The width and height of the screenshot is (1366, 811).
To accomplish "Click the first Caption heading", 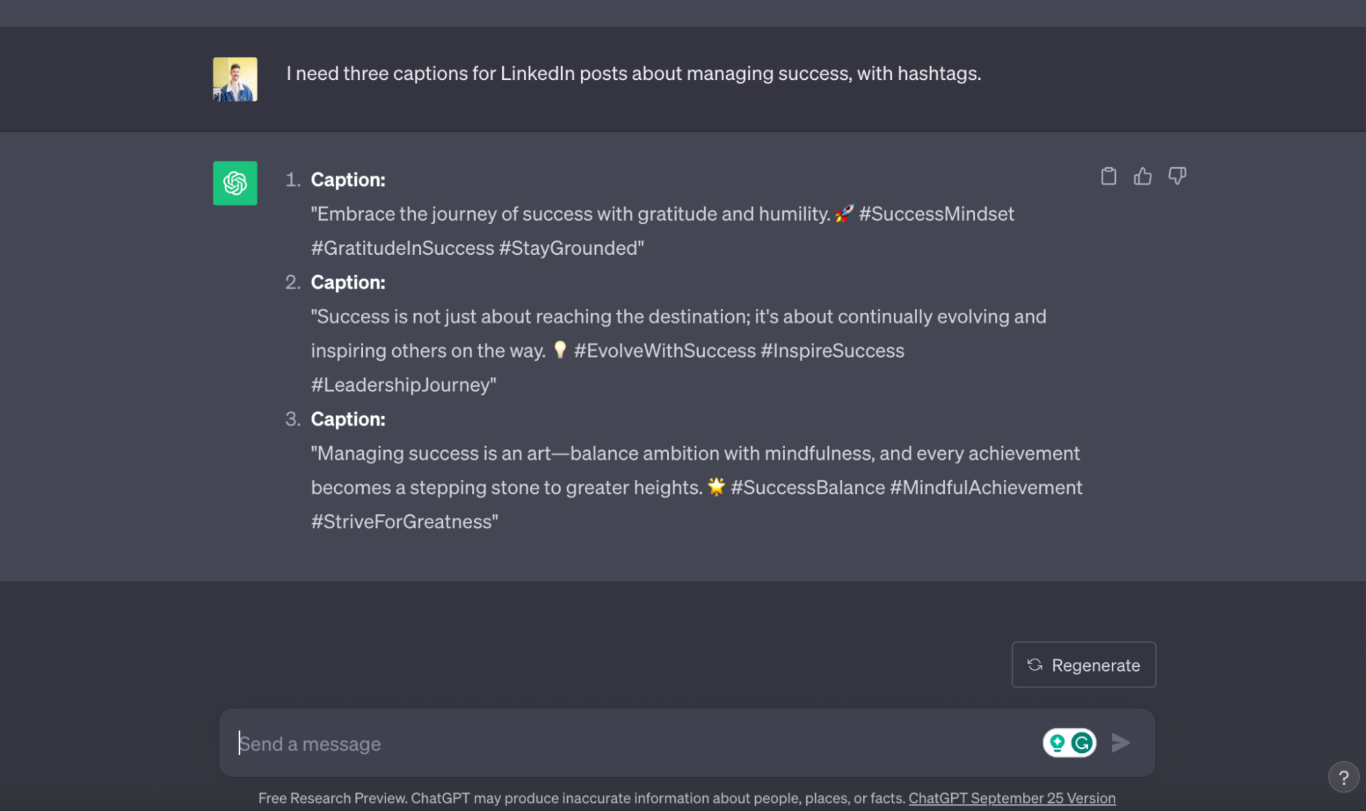I will click(348, 180).
